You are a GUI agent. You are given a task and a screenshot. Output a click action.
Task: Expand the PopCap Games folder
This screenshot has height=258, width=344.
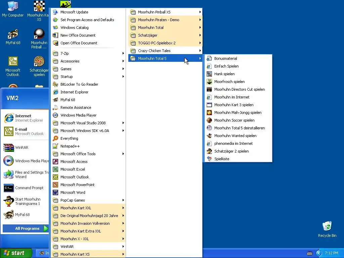88,200
